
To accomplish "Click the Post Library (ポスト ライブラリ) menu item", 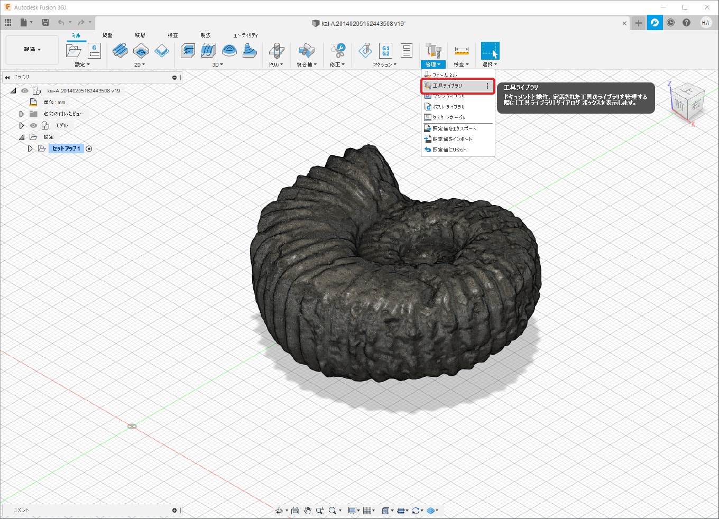I will [448, 107].
